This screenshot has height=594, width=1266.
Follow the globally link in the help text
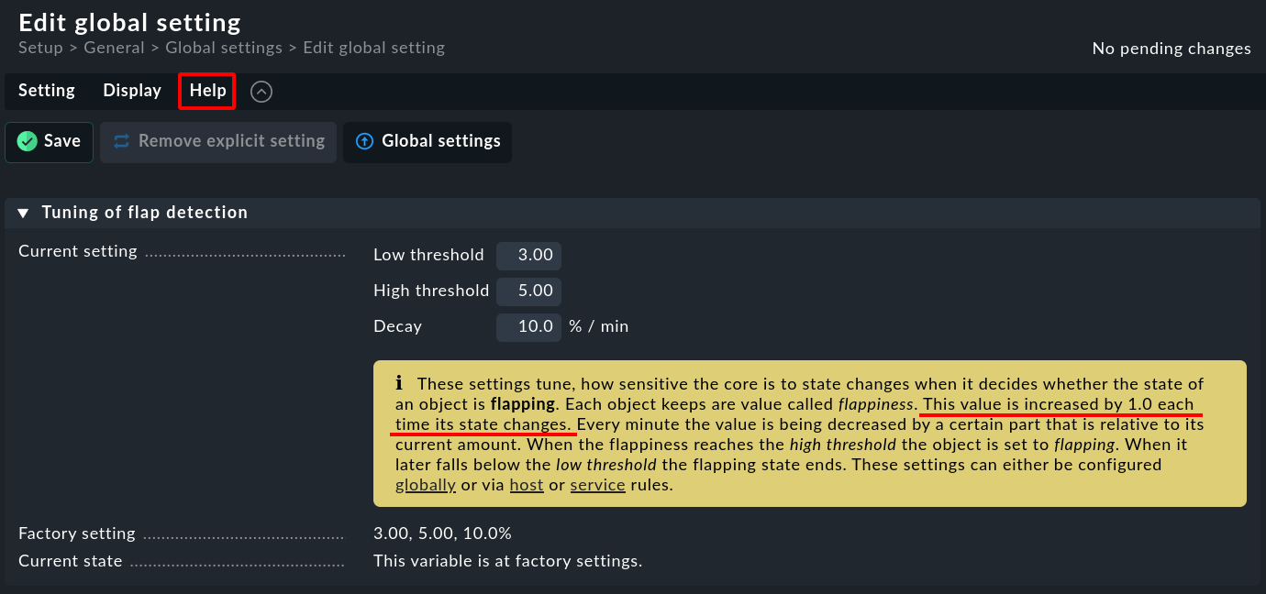click(x=425, y=484)
